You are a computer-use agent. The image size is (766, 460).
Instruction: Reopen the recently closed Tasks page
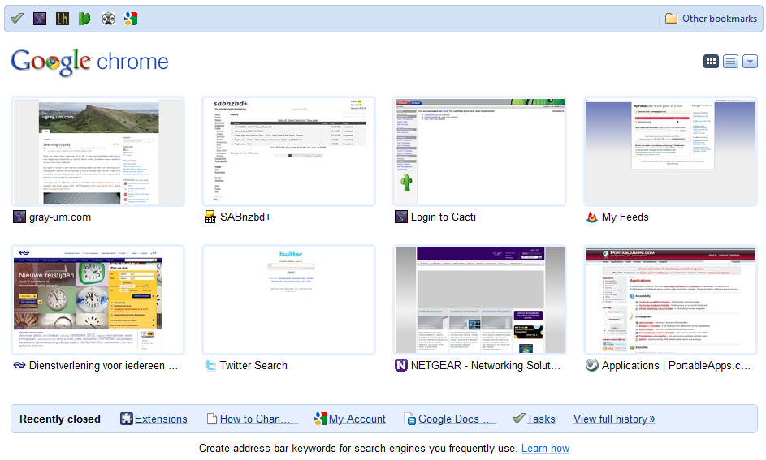pos(541,419)
